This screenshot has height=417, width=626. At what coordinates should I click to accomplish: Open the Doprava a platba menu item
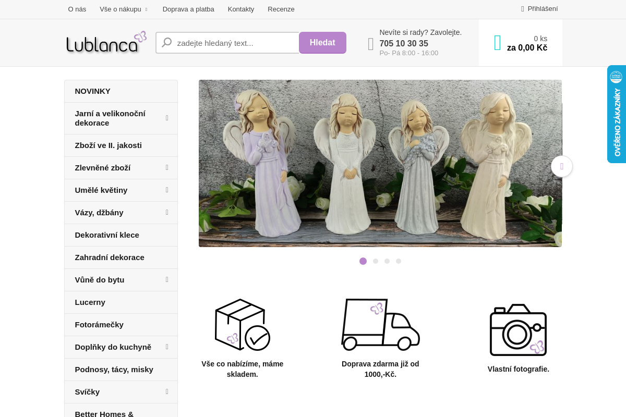click(x=188, y=9)
